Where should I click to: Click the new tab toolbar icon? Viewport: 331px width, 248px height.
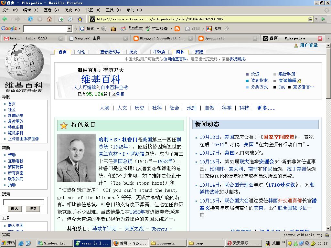tap(61, 19)
